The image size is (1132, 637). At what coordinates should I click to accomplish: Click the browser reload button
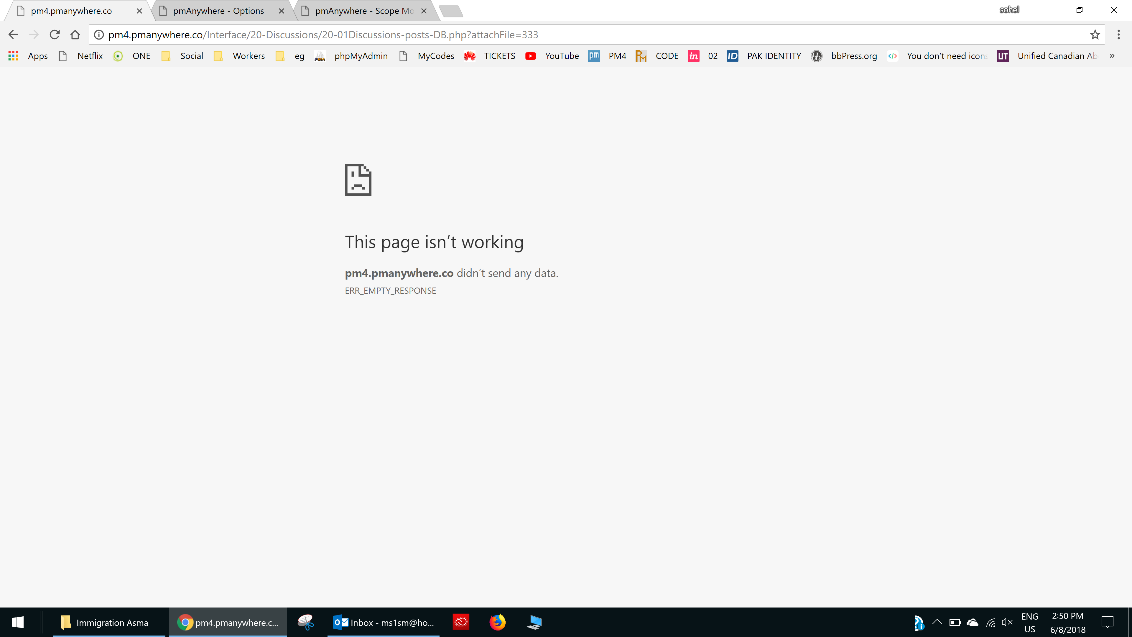(x=55, y=35)
